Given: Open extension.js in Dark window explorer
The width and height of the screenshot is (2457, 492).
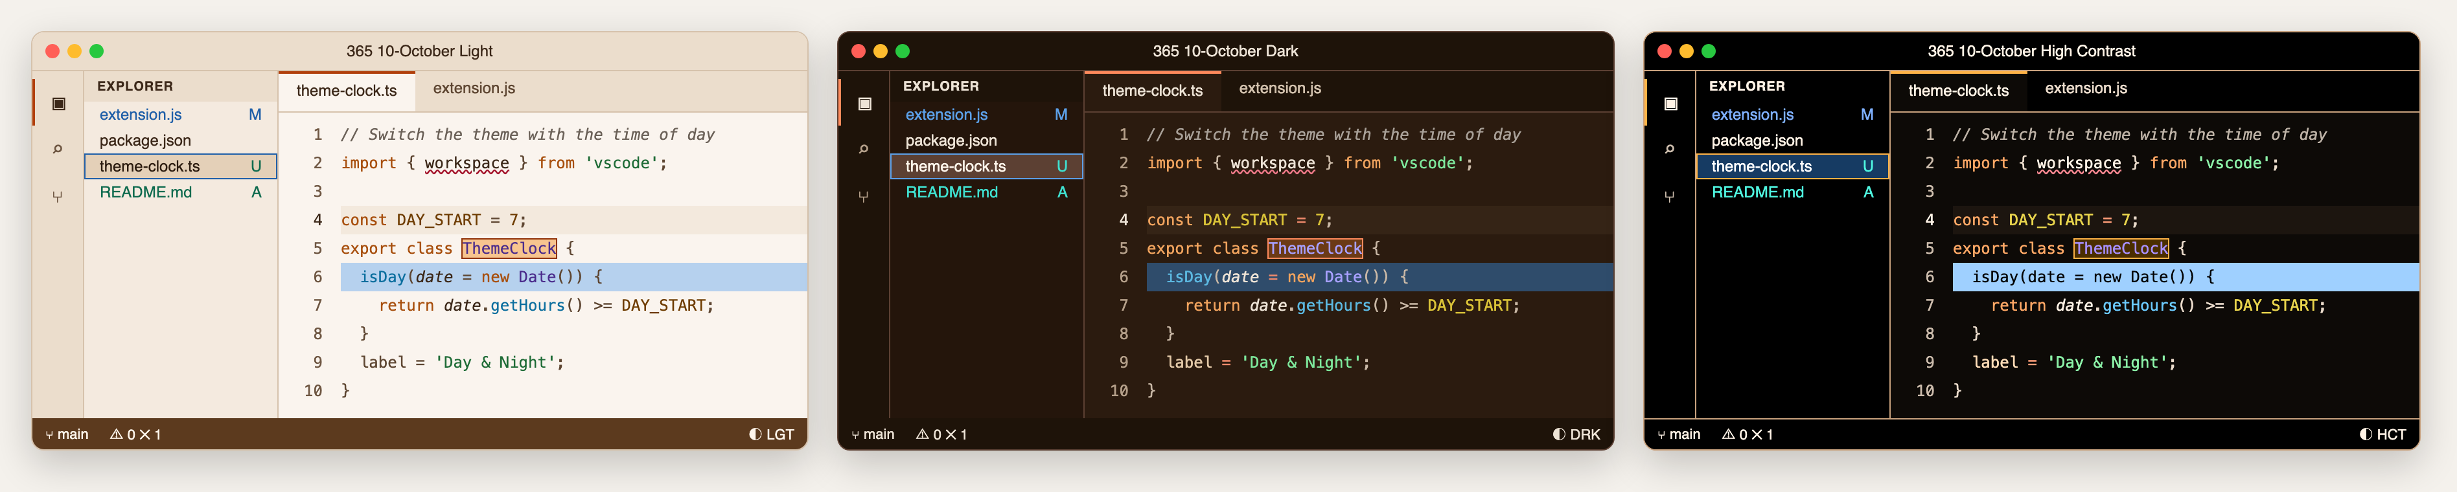Looking at the screenshot, I should 986,115.
